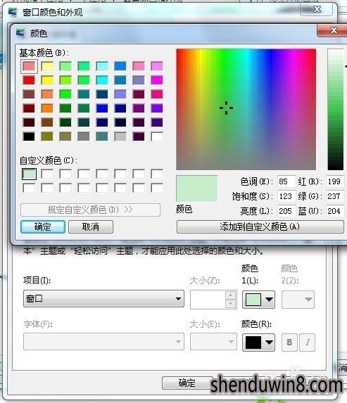Viewport: 347px width, 403px height.
Task: Click the Italic font style button
Action: (x=308, y=342)
